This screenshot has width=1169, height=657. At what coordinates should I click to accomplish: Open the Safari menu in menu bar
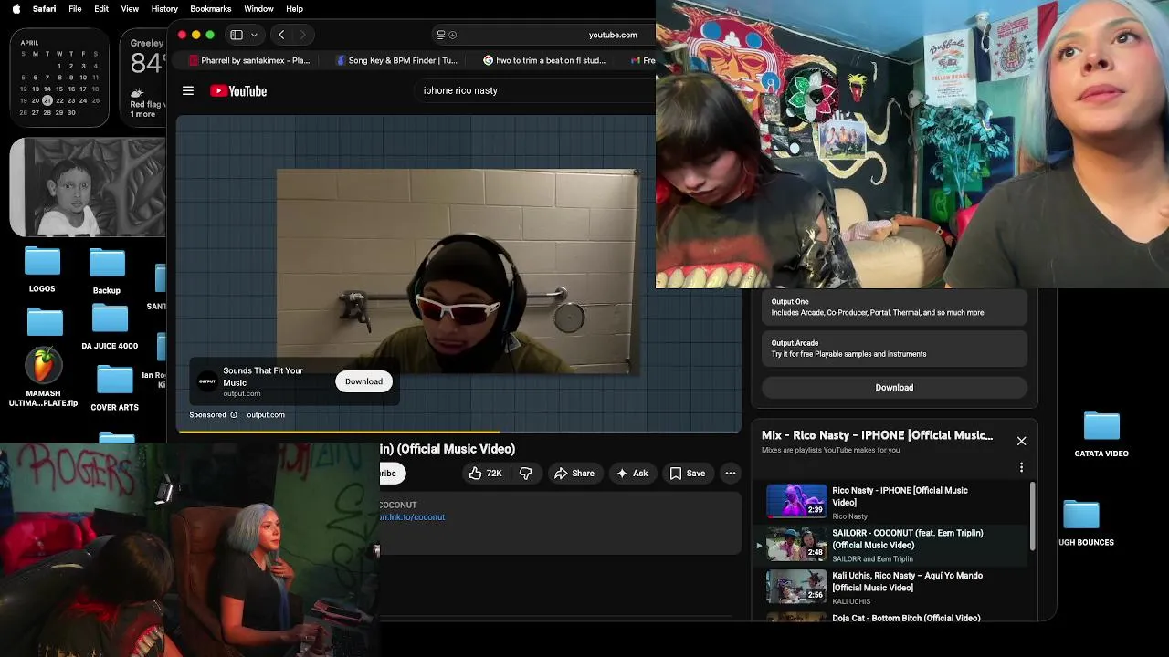tap(44, 9)
